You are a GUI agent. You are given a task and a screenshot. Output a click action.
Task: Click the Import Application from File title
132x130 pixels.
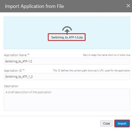point(34,6)
